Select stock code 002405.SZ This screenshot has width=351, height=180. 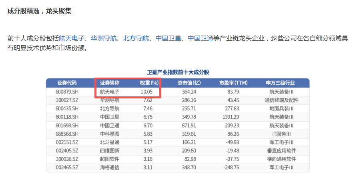click(x=67, y=151)
